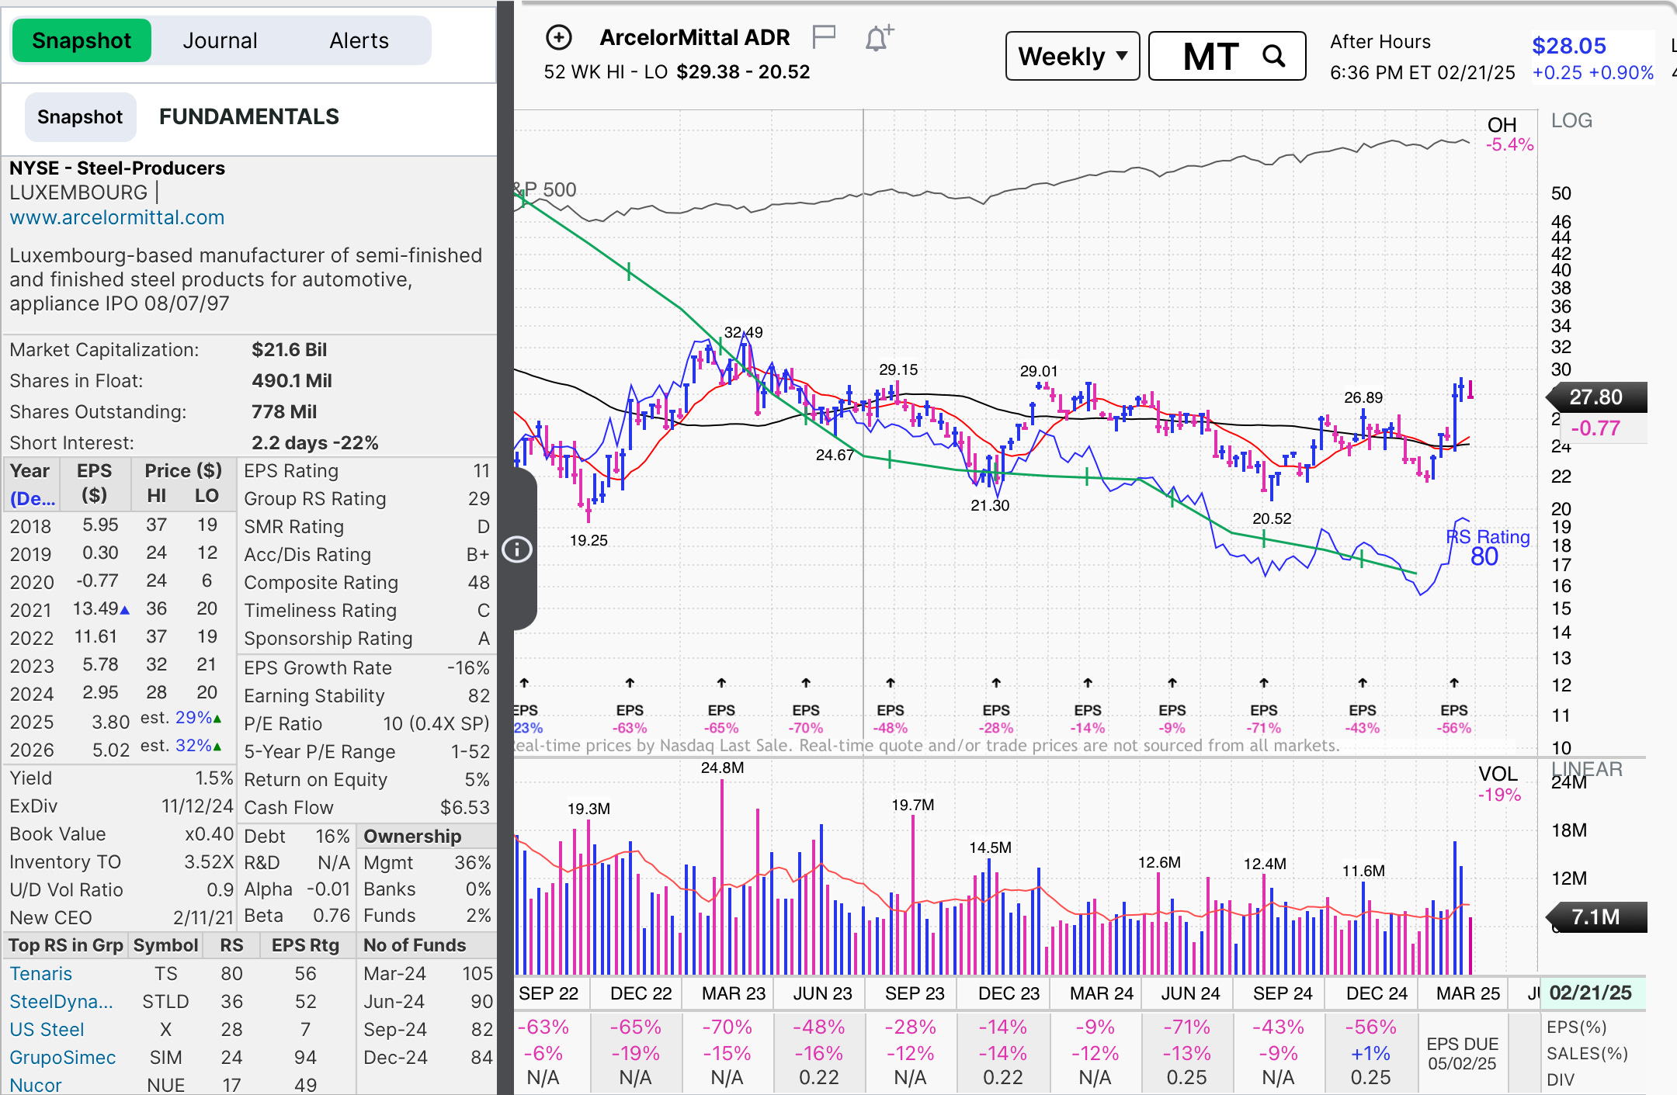Viewport: 1677px width, 1095px height.
Task: Click the Group RS Rating row
Action: pos(366,499)
